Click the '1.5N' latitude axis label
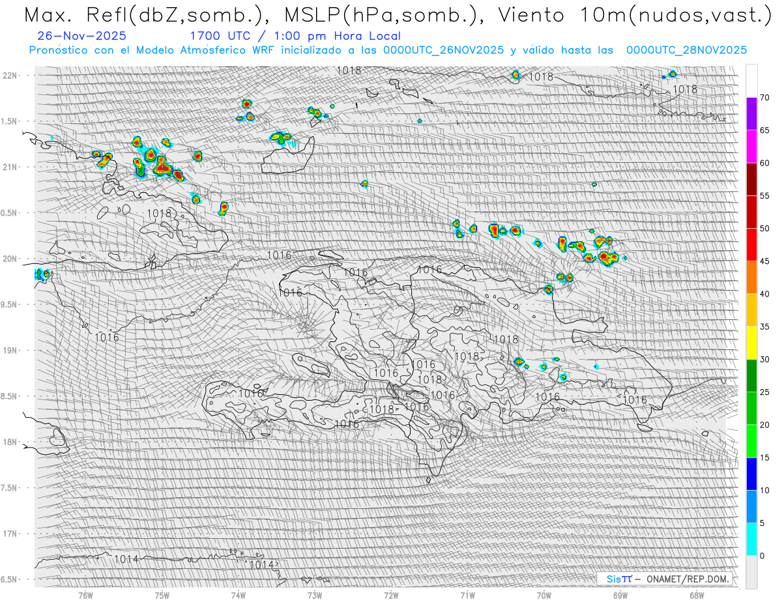Image resolution: width=782 pixels, height=604 pixels. click(10, 121)
